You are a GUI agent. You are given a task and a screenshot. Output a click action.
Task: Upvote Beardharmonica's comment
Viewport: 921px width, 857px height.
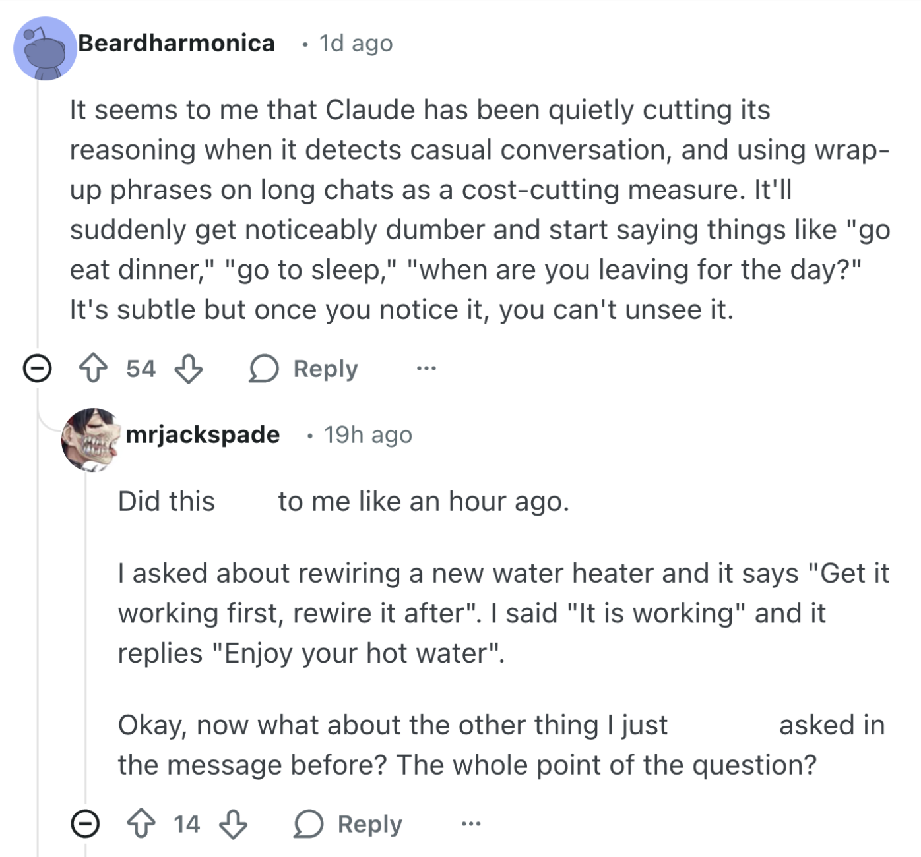pyautogui.click(x=93, y=369)
